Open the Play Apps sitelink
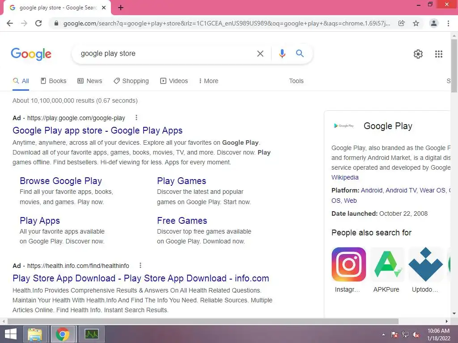 coord(40,221)
